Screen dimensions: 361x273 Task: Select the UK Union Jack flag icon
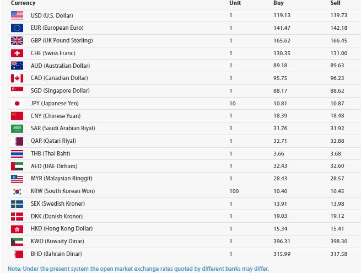(17, 41)
